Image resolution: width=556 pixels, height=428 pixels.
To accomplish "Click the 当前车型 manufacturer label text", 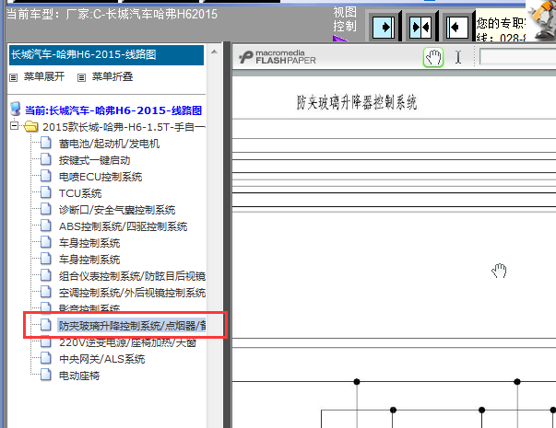I will click(x=112, y=15).
